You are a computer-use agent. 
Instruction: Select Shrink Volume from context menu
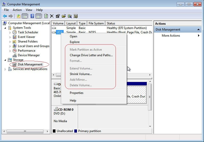click(x=94, y=74)
